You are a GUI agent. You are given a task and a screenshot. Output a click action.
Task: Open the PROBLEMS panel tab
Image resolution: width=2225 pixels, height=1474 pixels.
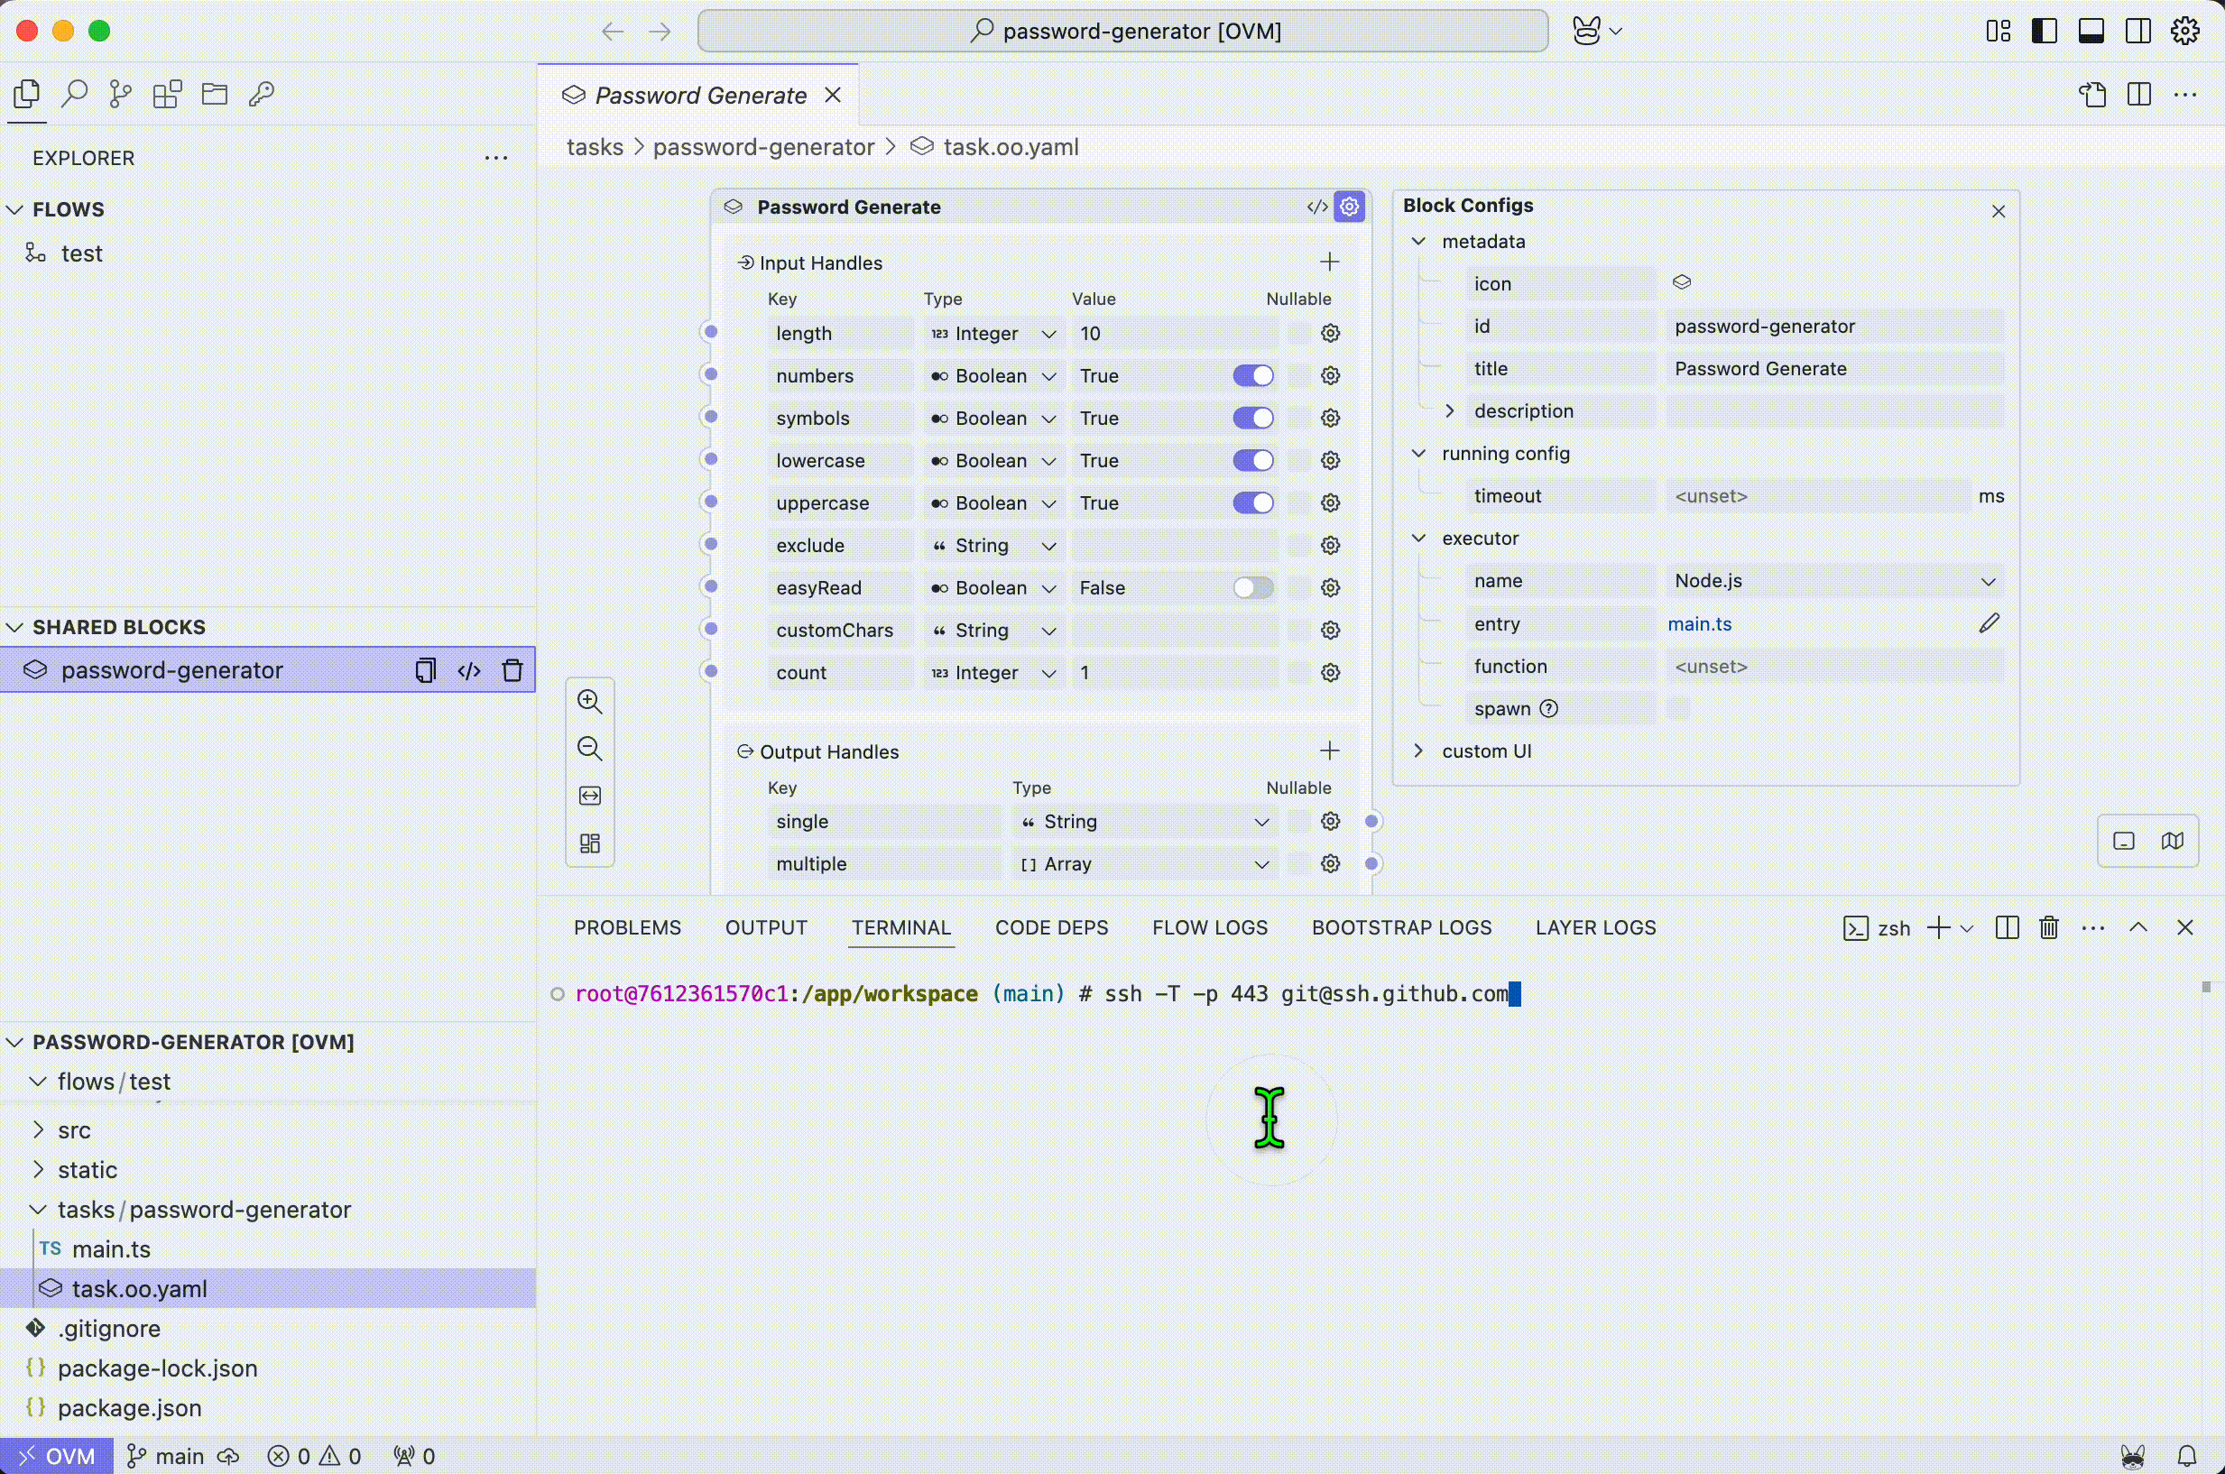coord(627,928)
